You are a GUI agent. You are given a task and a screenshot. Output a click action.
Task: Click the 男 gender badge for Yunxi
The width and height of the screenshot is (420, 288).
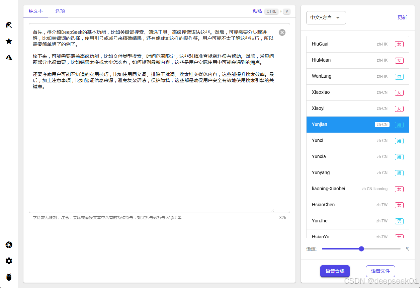399,141
